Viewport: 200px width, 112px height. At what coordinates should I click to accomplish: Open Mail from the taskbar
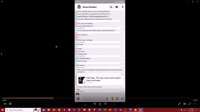(x=44, y=110)
